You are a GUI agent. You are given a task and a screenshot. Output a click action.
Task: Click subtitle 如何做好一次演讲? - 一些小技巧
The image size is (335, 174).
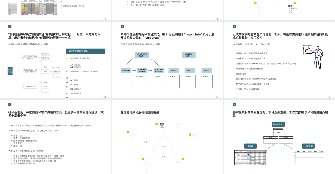(252, 44)
